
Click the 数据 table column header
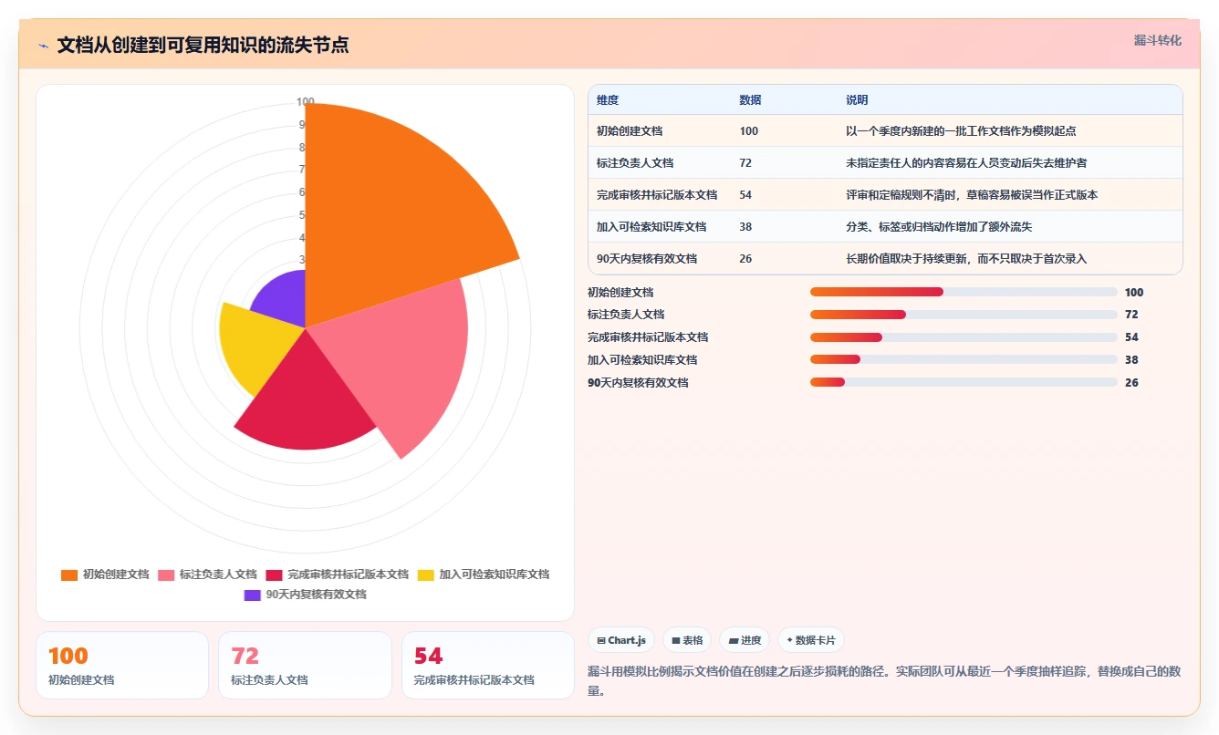pos(750,100)
